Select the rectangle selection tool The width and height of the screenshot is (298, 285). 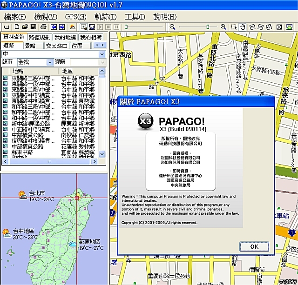(x=234, y=27)
